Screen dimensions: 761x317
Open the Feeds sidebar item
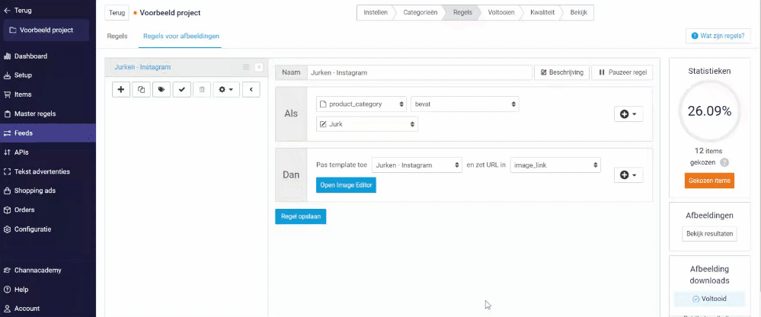[47, 133]
